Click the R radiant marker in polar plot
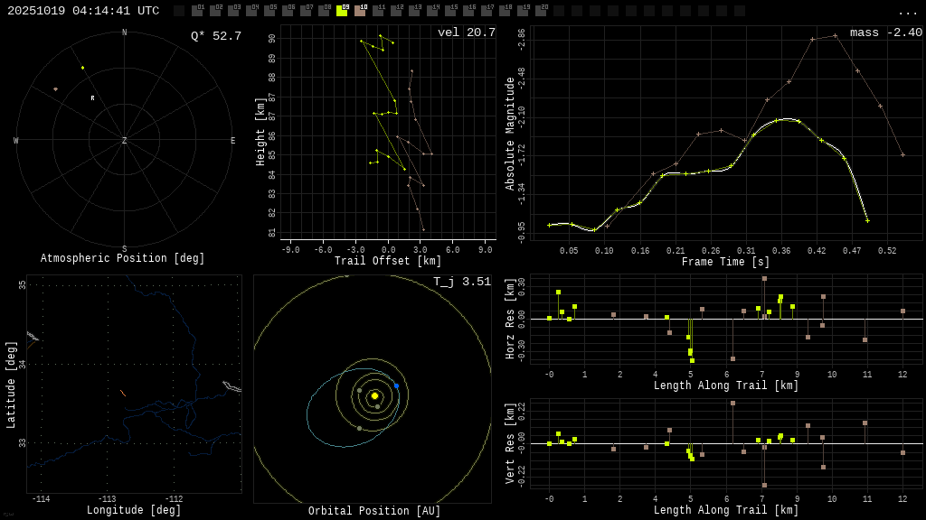Image resolution: width=926 pixels, height=520 pixels. point(92,98)
